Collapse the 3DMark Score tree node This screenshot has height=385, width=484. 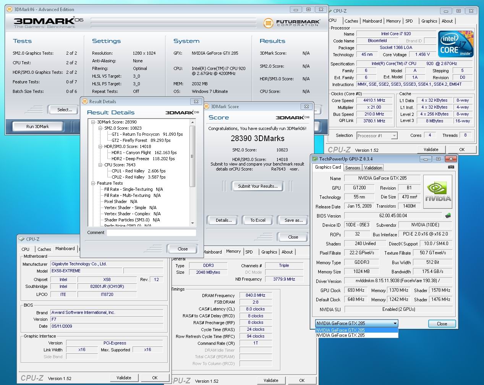click(93, 122)
